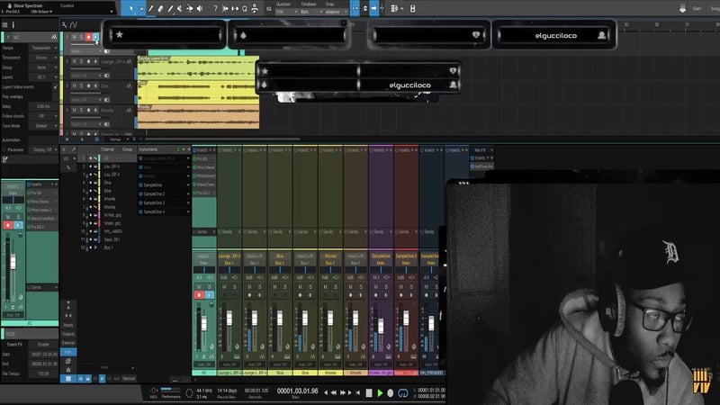The width and height of the screenshot is (720, 405).
Task: Click the Parameter label under Automation
Action: tap(15, 149)
